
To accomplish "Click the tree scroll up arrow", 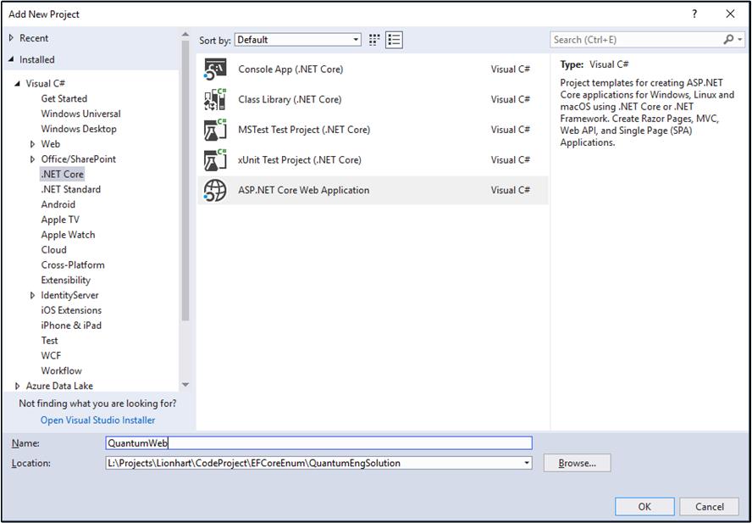I will pyautogui.click(x=185, y=34).
